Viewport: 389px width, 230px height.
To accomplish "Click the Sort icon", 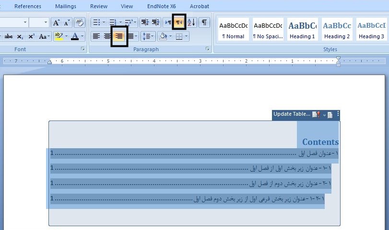I will click(191, 22).
